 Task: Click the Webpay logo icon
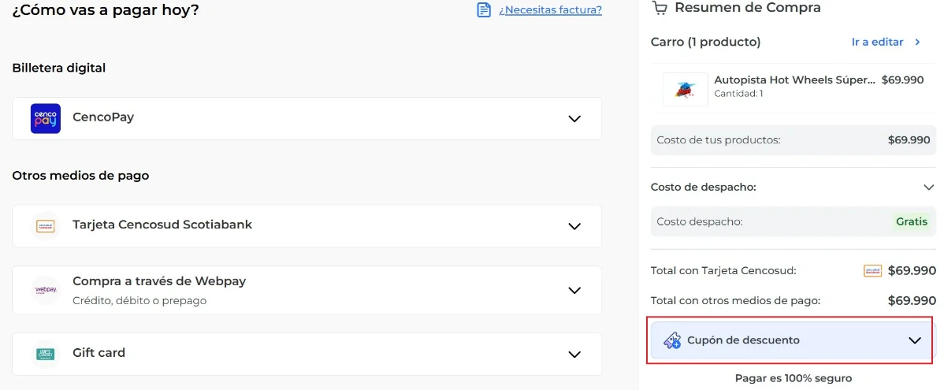(46, 290)
